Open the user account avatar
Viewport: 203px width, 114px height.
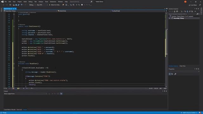pyautogui.click(x=185, y=2)
